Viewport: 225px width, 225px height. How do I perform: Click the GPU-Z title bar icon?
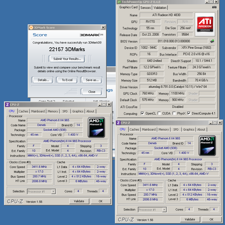[119, 2]
